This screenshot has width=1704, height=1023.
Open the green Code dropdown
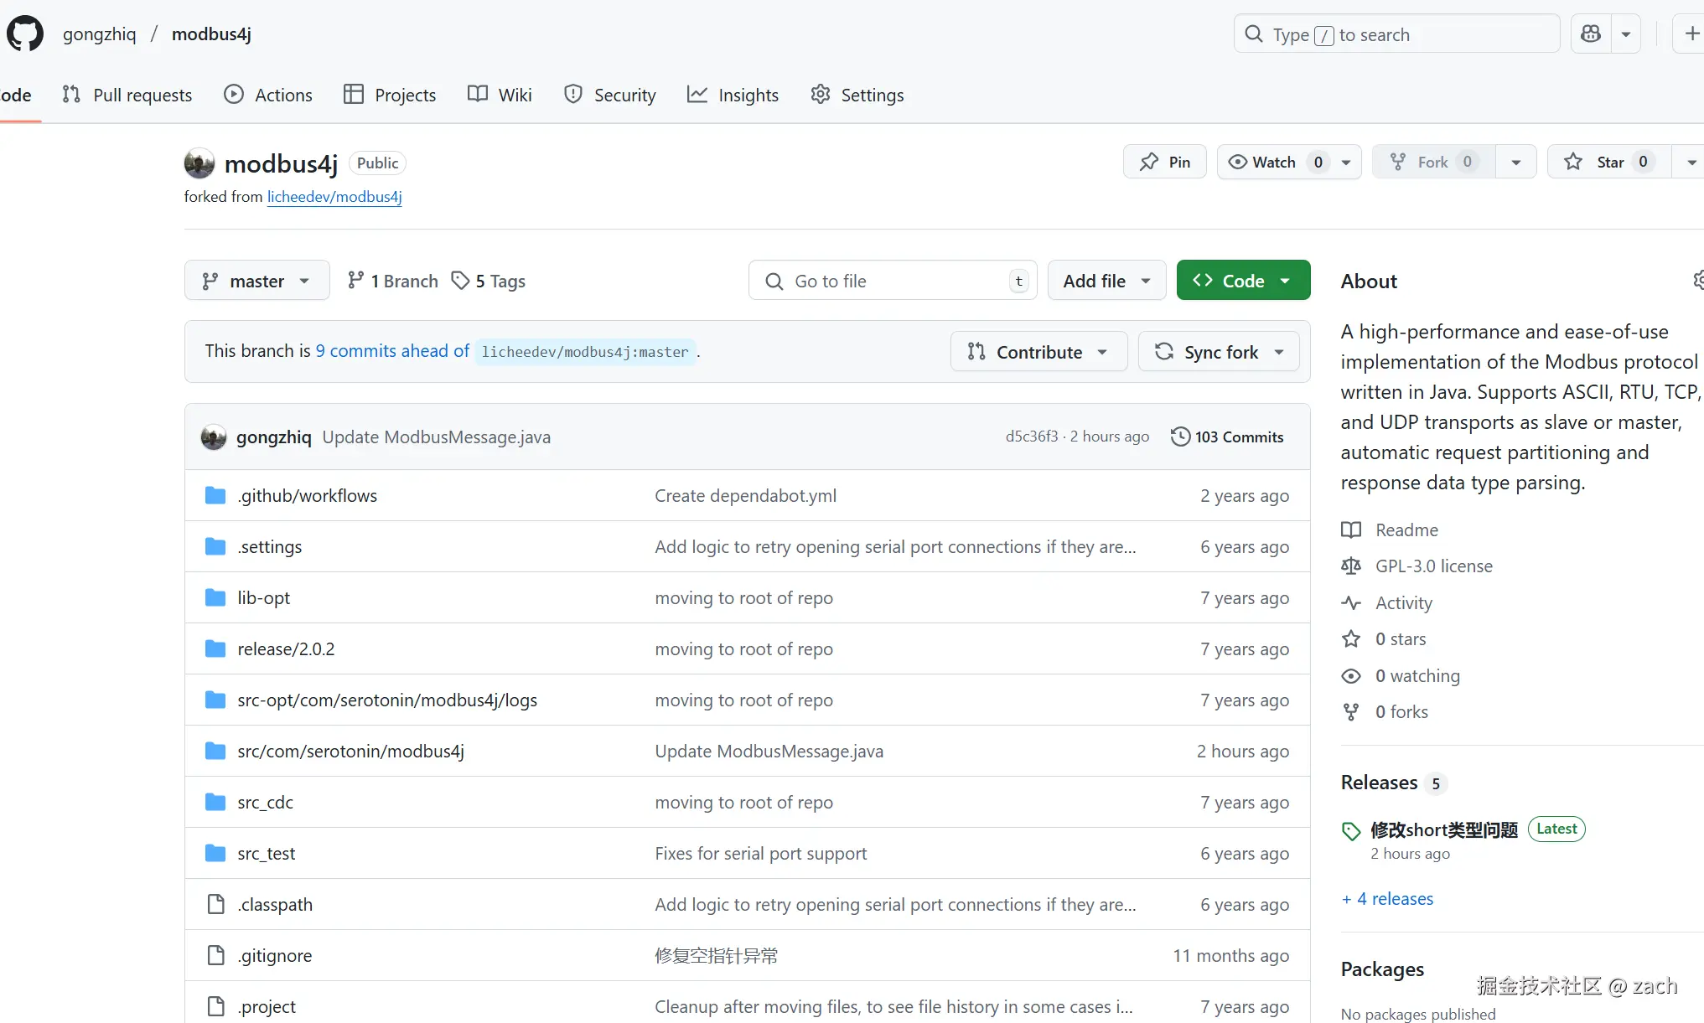(x=1243, y=281)
